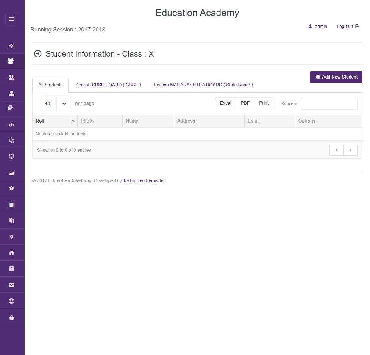Open the teachers two-person icon
This screenshot has width=370, height=355.
click(12, 77)
